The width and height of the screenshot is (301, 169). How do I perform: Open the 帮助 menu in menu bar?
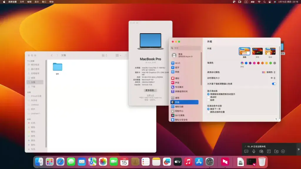click(x=51, y=2)
